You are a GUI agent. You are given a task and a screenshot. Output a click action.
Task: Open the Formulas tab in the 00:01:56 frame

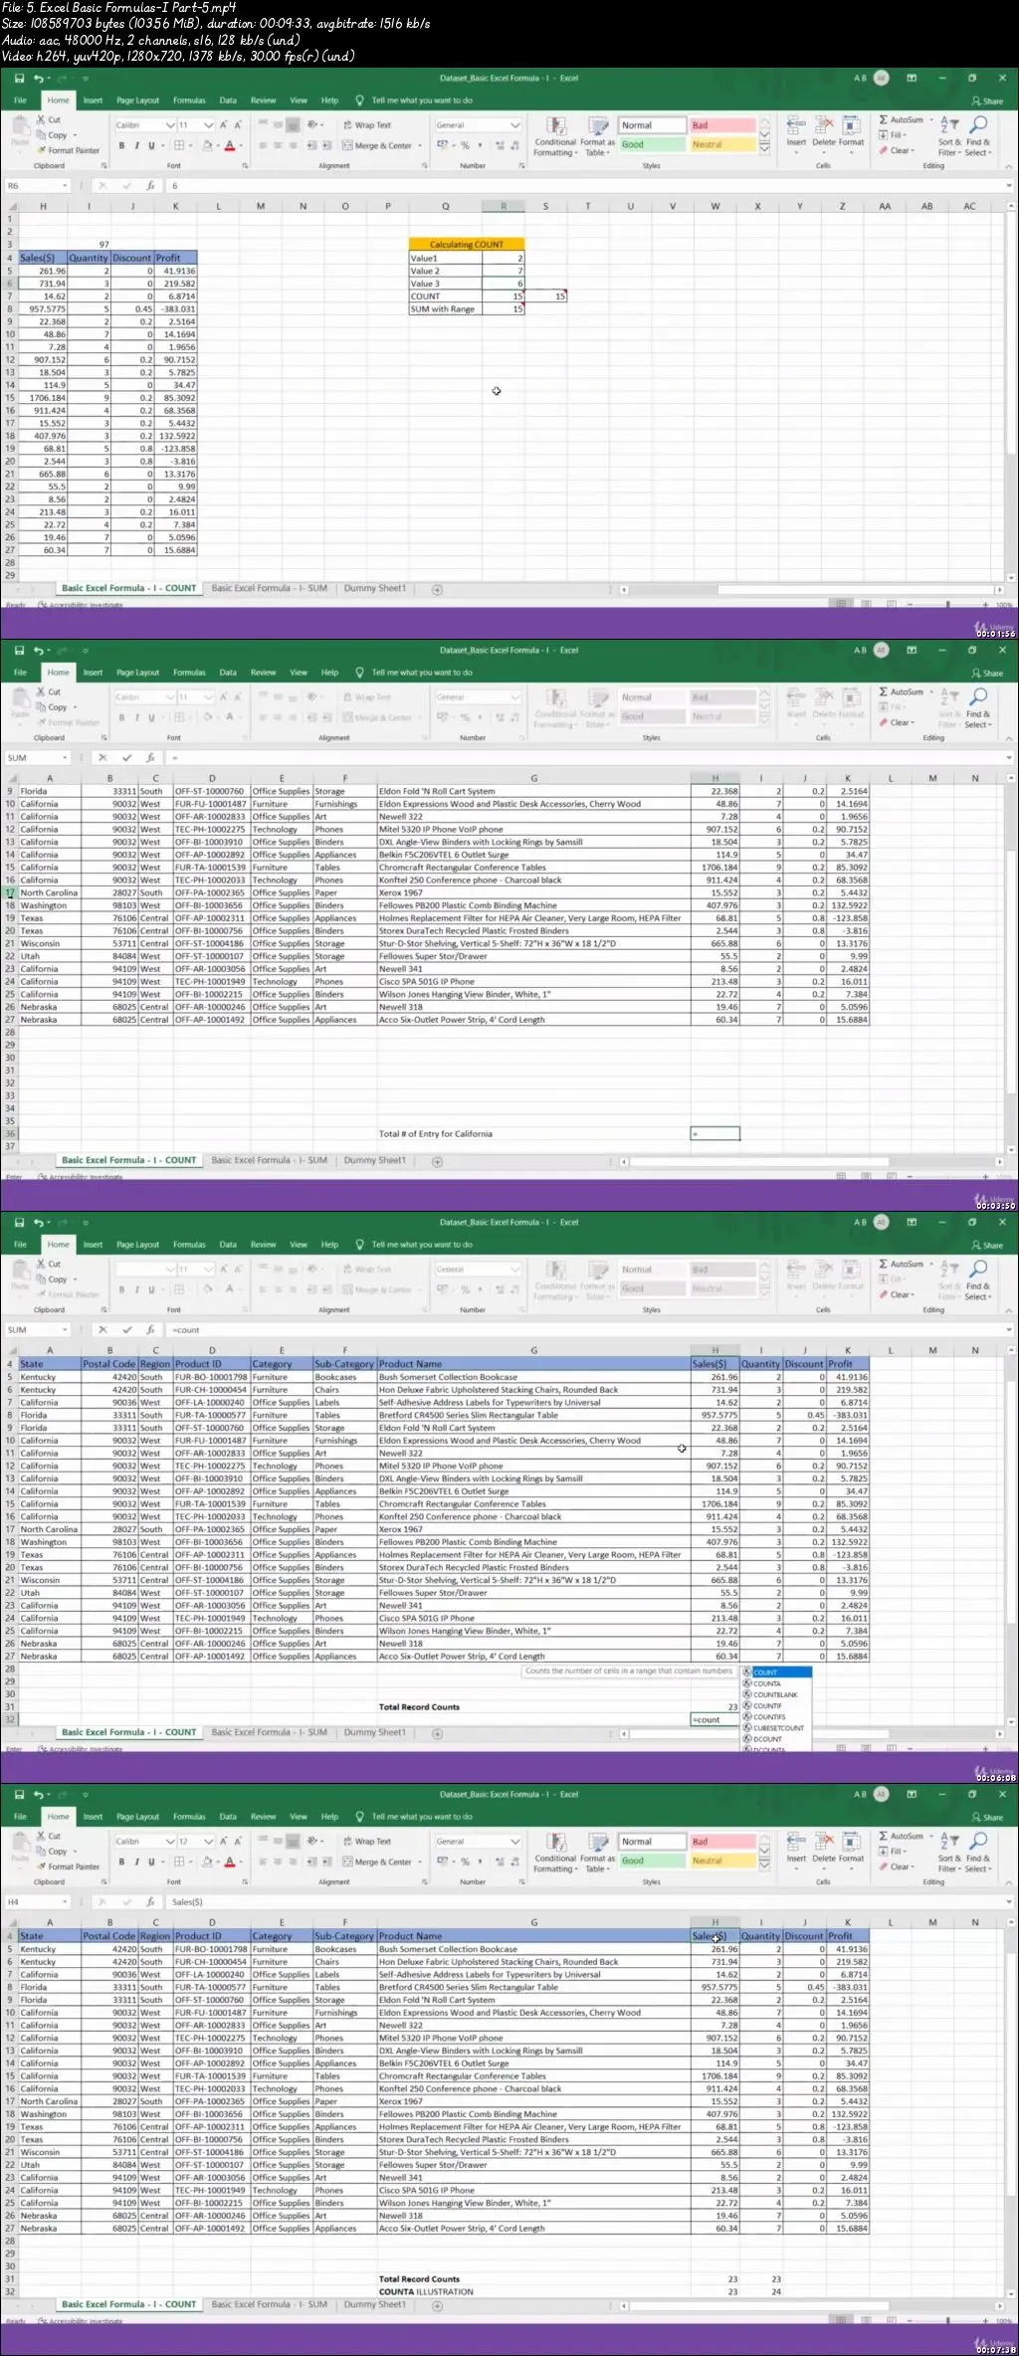[189, 100]
